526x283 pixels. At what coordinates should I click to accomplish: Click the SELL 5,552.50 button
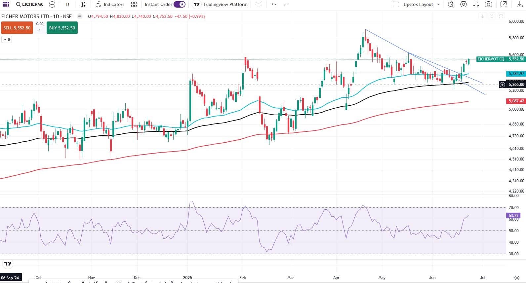(x=17, y=28)
